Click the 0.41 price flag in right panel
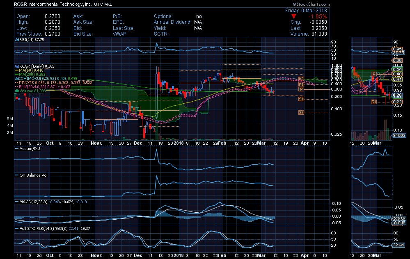Viewport: 410px width, 259px height. (x=397, y=80)
